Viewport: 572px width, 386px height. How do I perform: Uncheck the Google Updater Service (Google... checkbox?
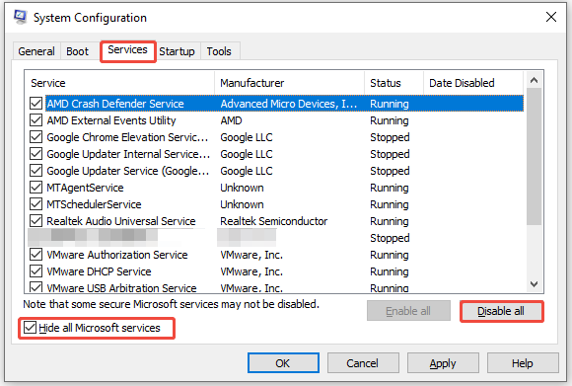pos(36,171)
